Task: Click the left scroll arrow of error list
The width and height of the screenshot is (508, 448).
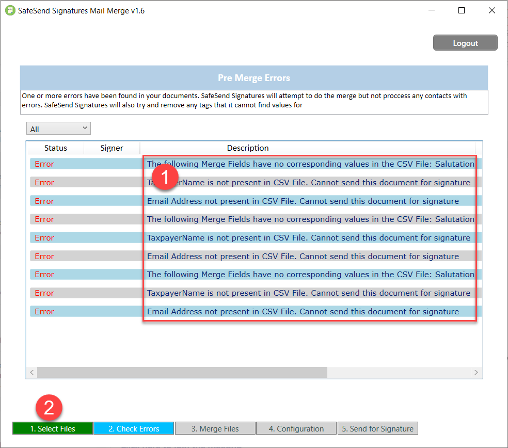Action: click(x=32, y=372)
